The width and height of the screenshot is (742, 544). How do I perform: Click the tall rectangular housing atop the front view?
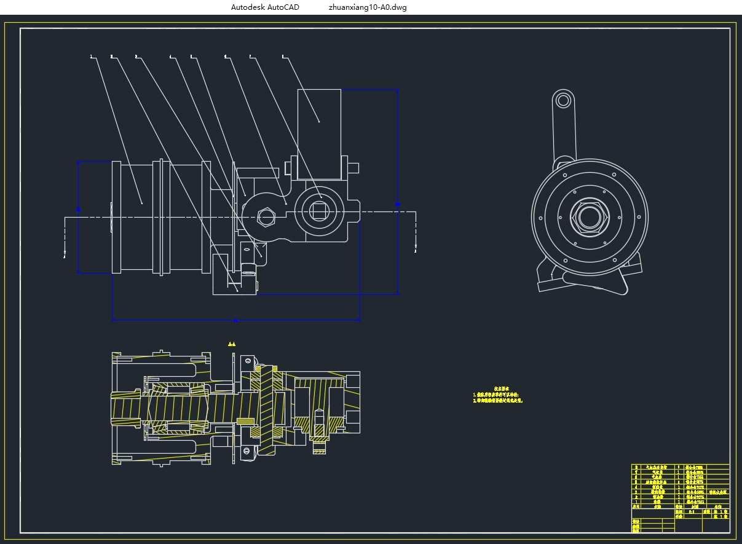tap(319, 134)
